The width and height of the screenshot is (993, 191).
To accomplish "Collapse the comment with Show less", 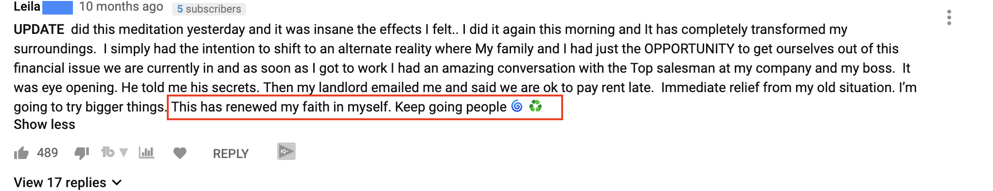I will [44, 125].
